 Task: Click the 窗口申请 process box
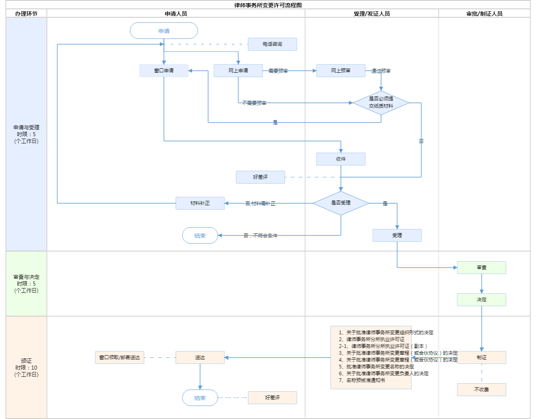click(x=164, y=71)
